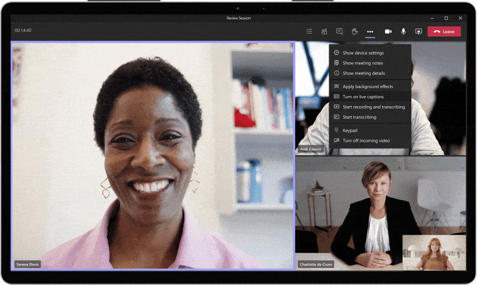Open the meeting chat icon
The height and width of the screenshot is (285, 477).
pos(339,31)
